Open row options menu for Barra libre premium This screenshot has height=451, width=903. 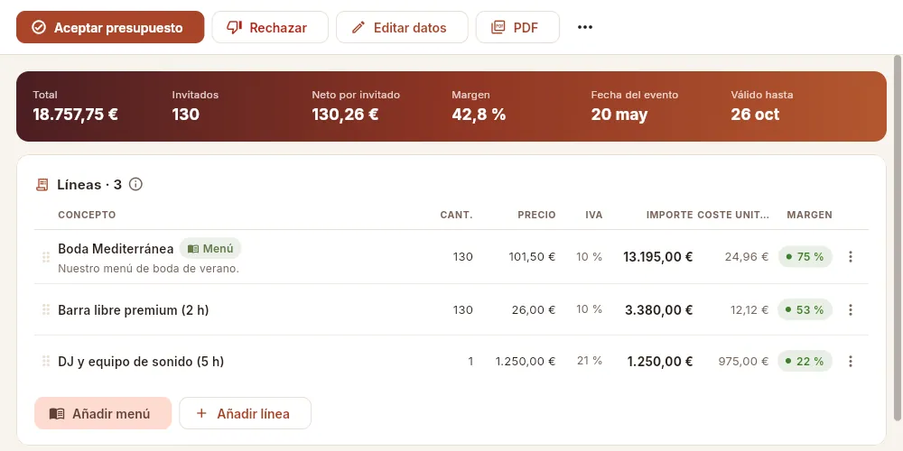click(851, 309)
